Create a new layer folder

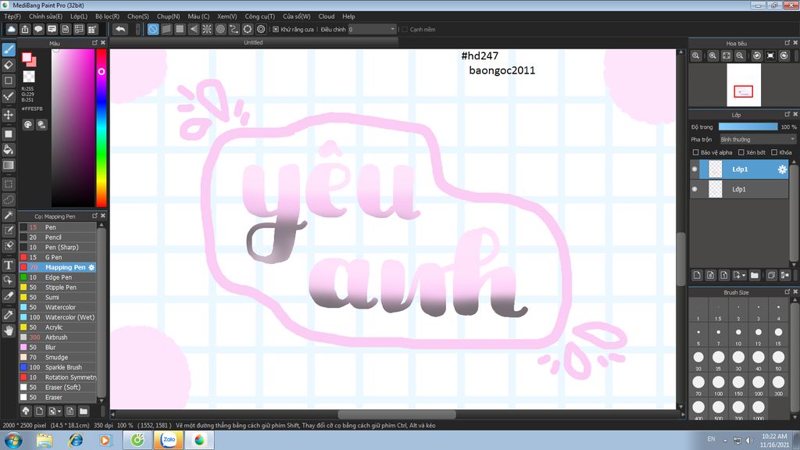(x=755, y=275)
